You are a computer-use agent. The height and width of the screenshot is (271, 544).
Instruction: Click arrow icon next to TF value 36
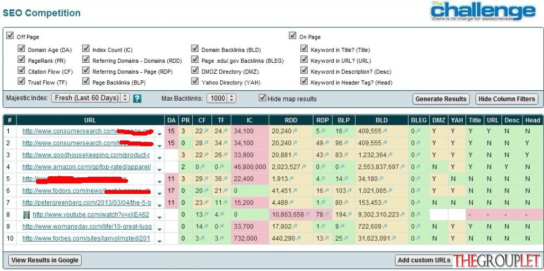224,179
